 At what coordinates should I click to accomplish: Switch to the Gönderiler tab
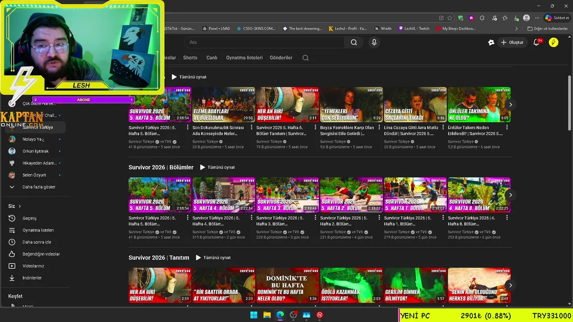tap(281, 58)
